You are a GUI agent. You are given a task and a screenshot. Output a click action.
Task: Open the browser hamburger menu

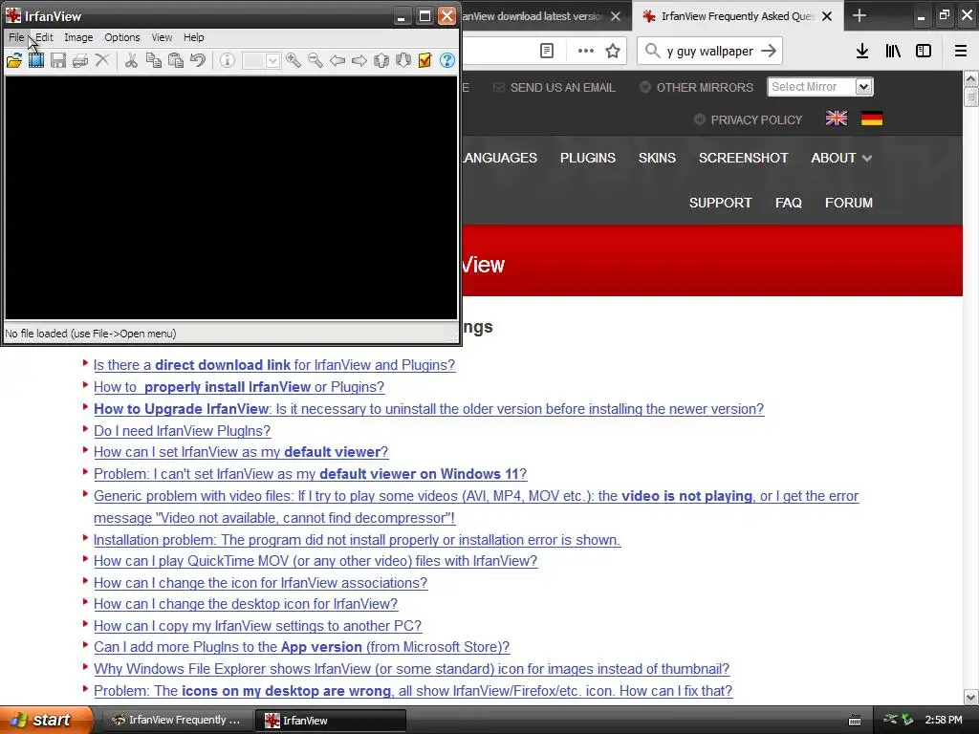click(961, 51)
